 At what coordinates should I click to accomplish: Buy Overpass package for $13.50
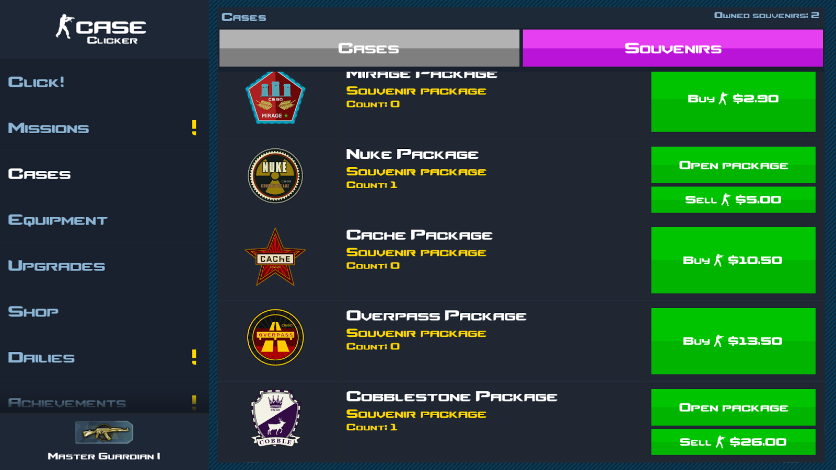click(733, 341)
